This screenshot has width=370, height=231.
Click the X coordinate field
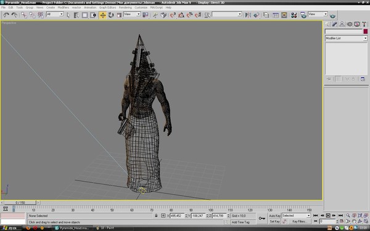point(177,216)
